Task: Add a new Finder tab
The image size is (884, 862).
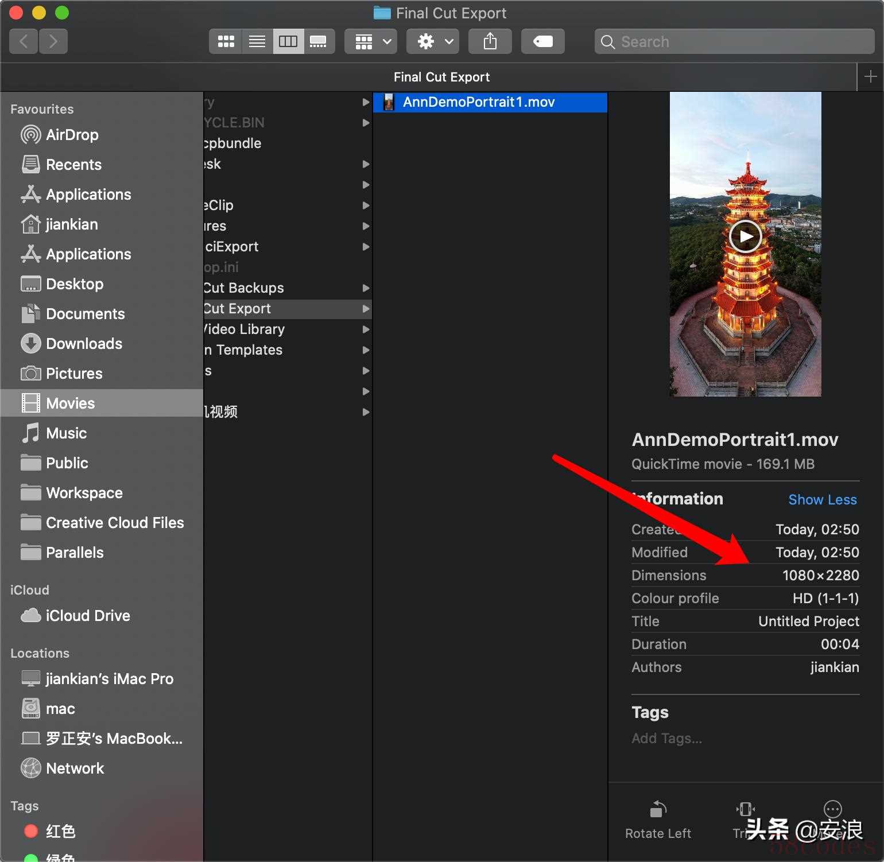Action: point(870,77)
